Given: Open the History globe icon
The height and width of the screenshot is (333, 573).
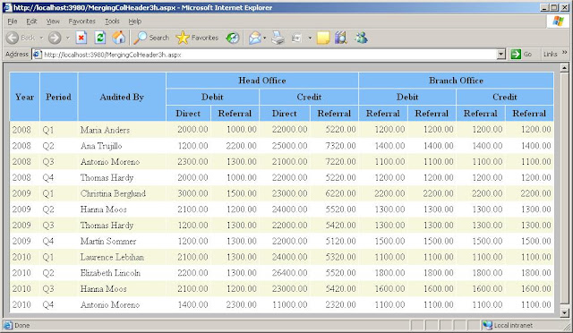Looking at the screenshot, I should point(233,38).
